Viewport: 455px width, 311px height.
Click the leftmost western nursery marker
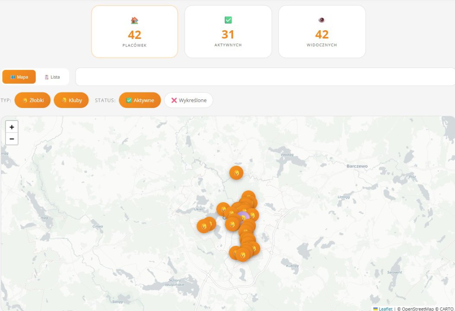click(x=203, y=226)
